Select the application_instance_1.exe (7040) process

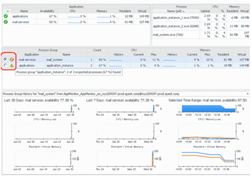[x=176, y=18]
